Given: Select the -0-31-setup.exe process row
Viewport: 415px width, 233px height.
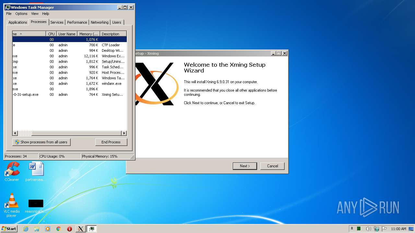Looking at the screenshot, I should coord(69,94).
